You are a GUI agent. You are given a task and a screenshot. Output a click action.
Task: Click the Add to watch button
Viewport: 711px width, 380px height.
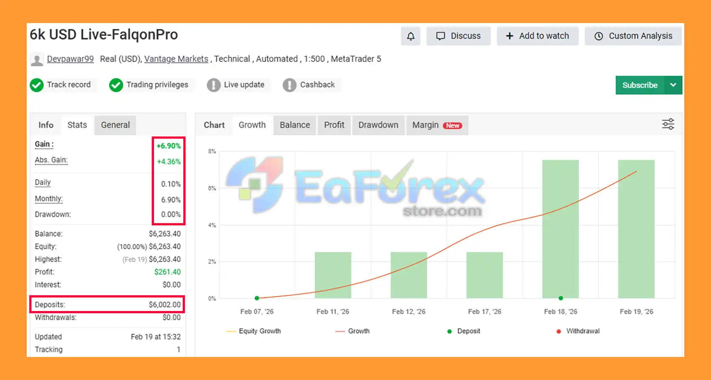pyautogui.click(x=537, y=36)
